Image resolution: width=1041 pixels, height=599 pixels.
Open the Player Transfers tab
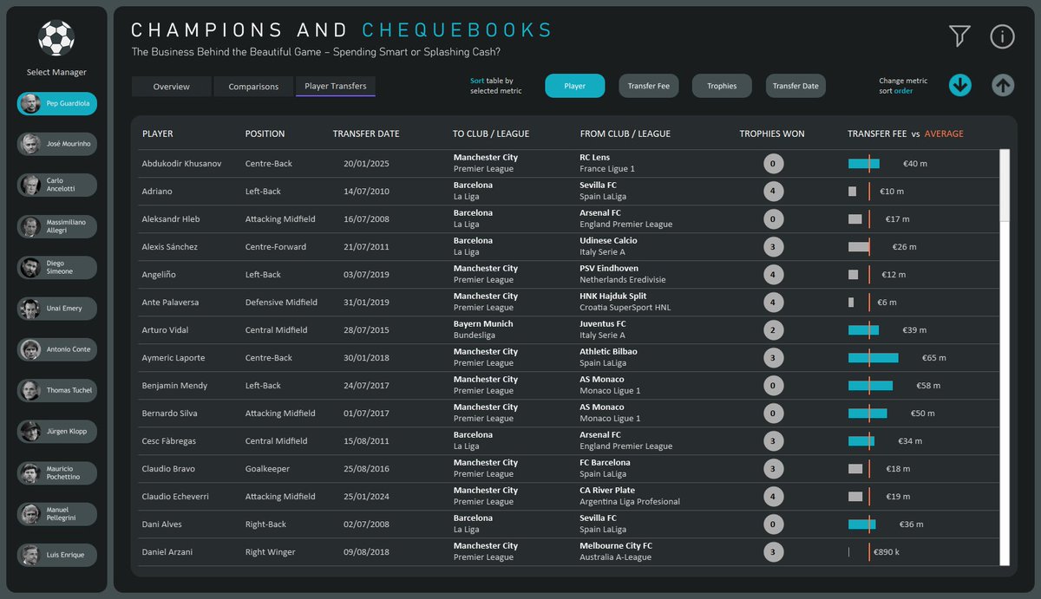[336, 87]
